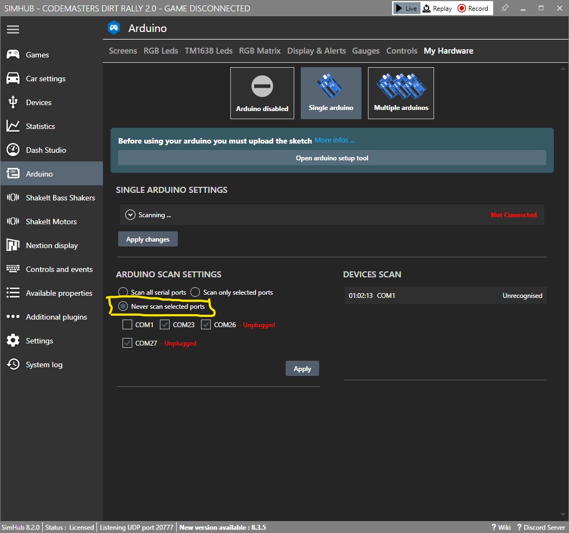Pin the window with the pin icon

[505, 8]
